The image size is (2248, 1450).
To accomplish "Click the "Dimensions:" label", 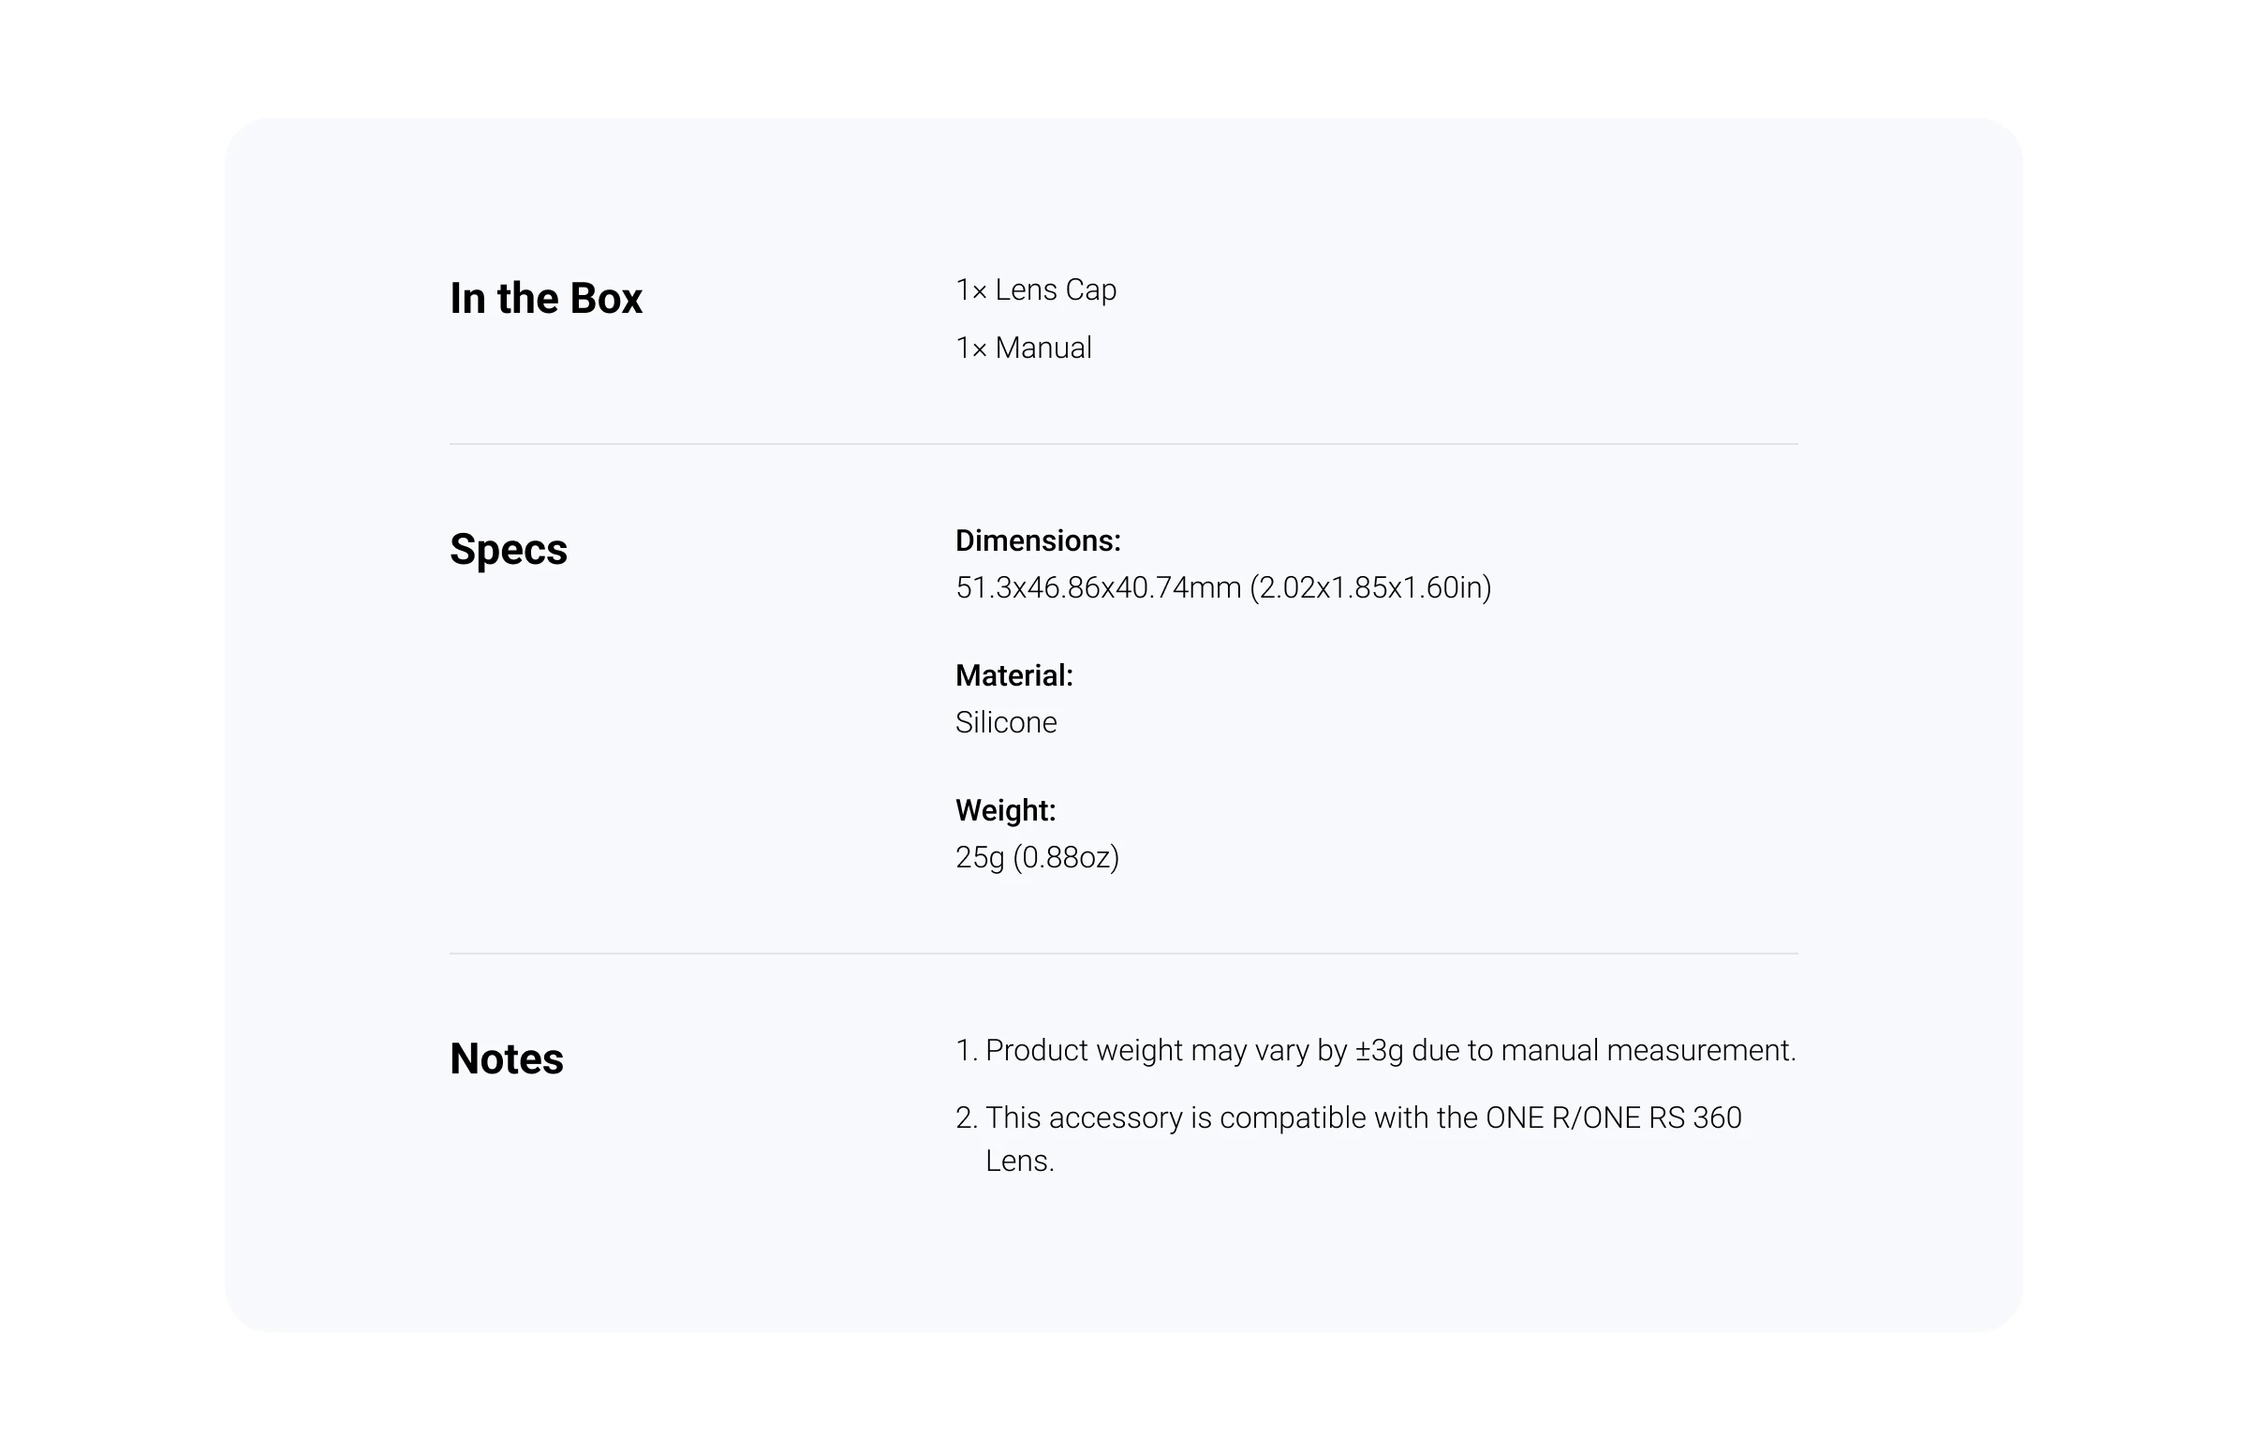I will [x=1038, y=541].
